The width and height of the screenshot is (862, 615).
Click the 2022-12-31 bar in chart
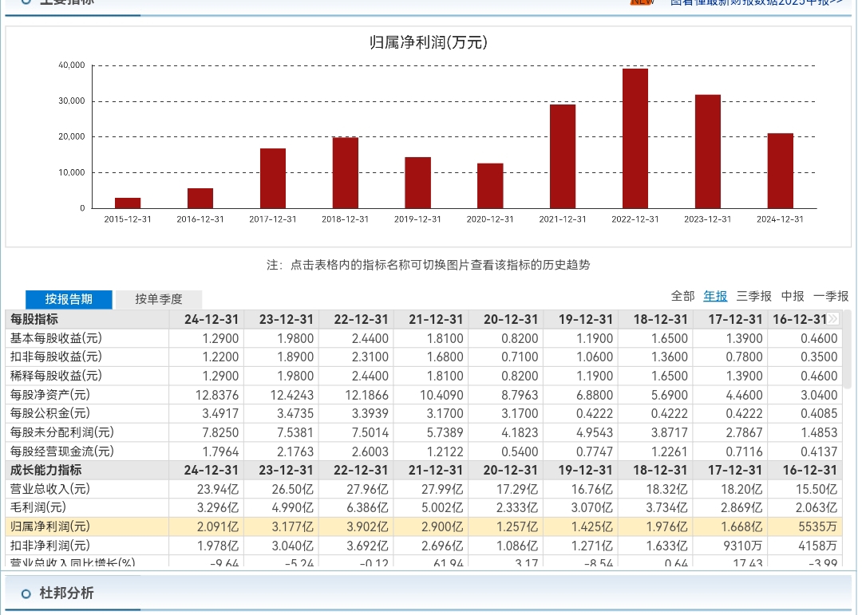635,139
